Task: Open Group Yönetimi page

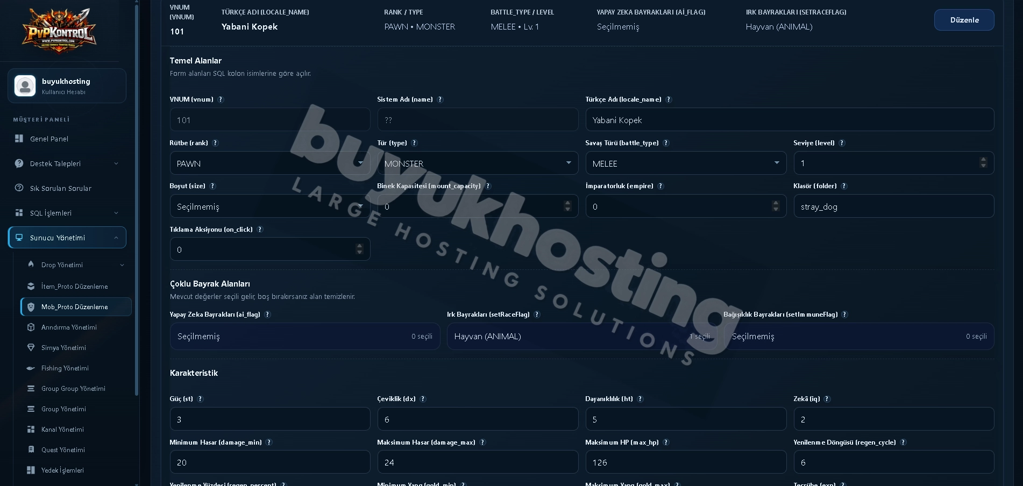Action: click(x=76, y=409)
